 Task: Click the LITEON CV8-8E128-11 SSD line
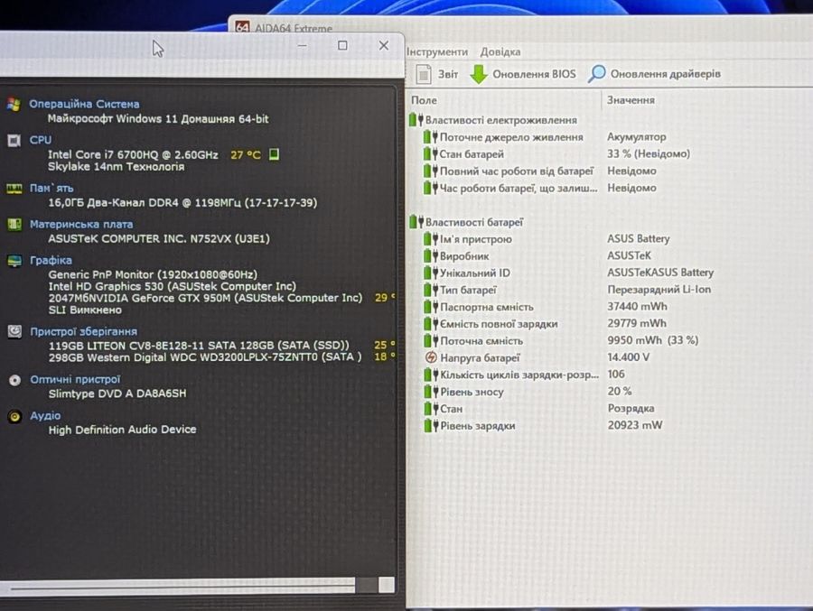coord(199,346)
